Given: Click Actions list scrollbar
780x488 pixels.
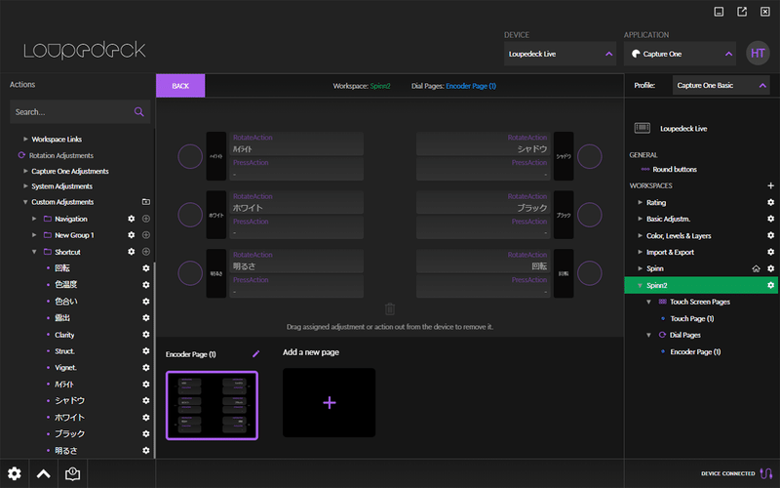Looking at the screenshot, I should [x=154, y=360].
